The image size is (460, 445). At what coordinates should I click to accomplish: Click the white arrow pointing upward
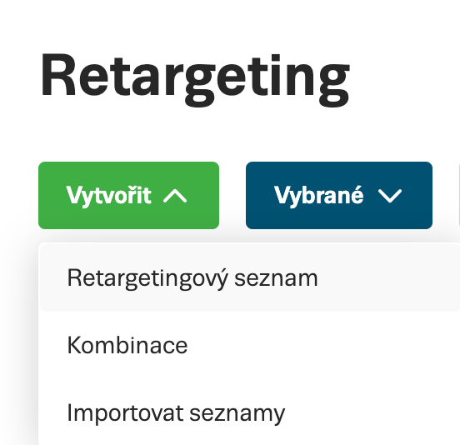point(175,196)
